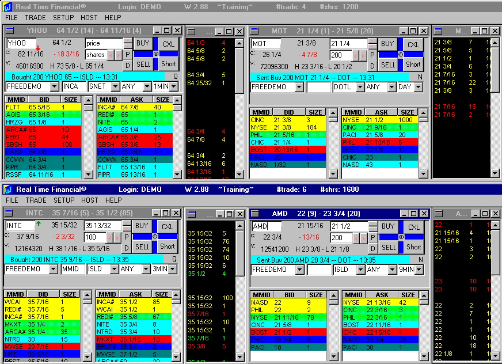Select the NASD 22 9 row in the AMD BID list

pos(288,302)
